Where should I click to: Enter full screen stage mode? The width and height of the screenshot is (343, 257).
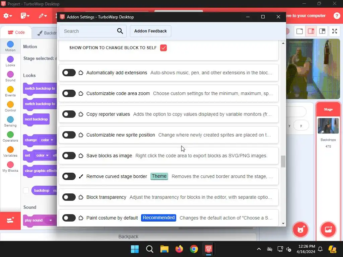coord(335,31)
